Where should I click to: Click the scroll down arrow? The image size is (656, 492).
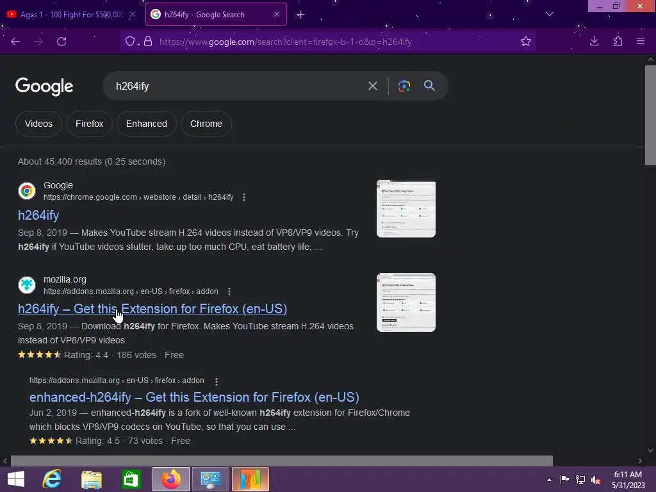650,450
